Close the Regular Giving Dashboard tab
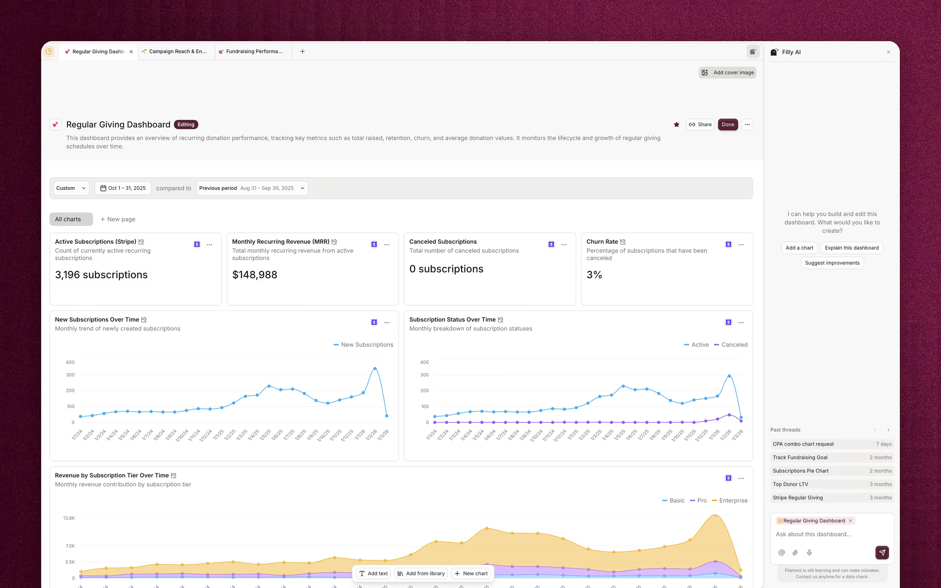 tap(131, 52)
